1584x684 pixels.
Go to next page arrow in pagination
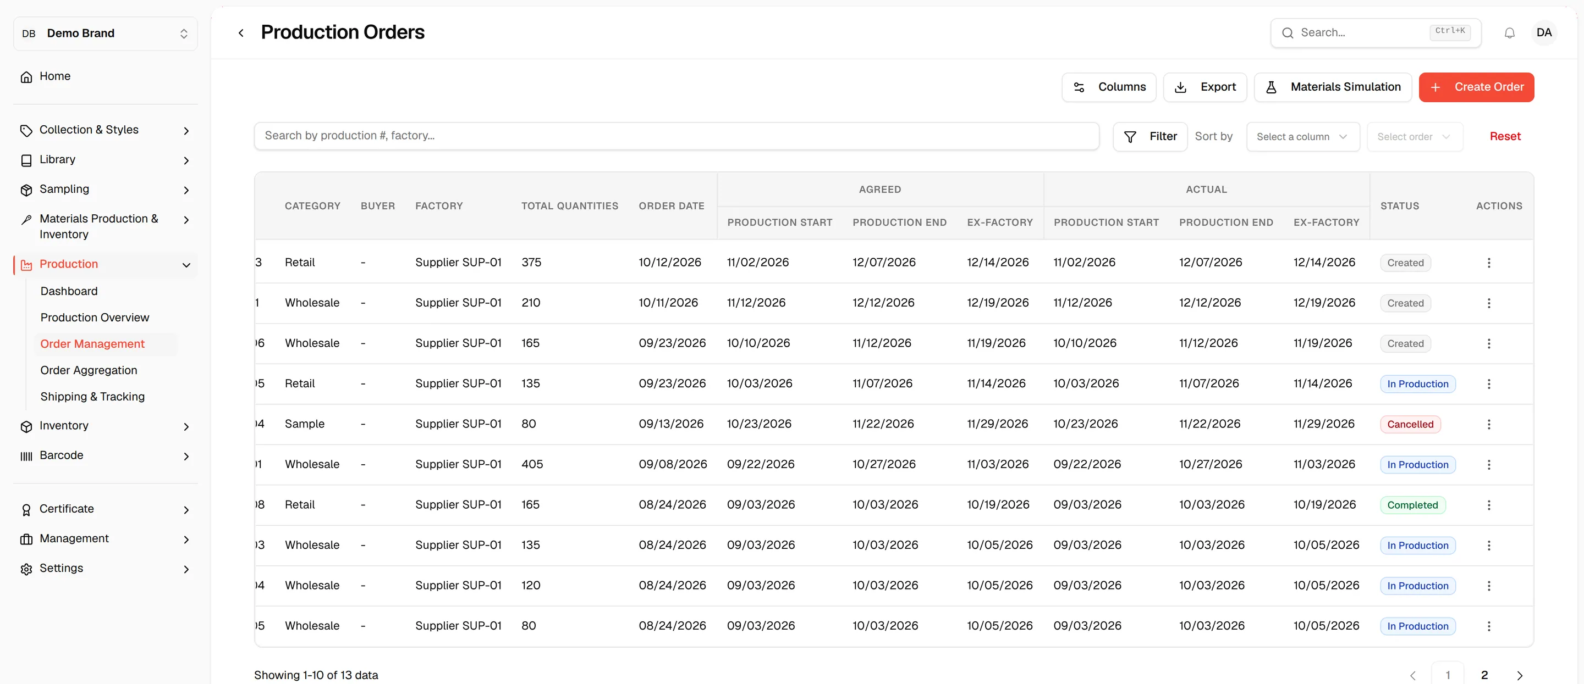(x=1520, y=675)
